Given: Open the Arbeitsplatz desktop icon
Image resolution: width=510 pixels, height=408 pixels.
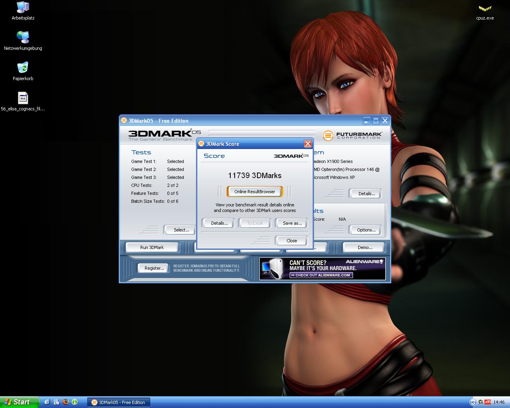Looking at the screenshot, I should coord(23,10).
